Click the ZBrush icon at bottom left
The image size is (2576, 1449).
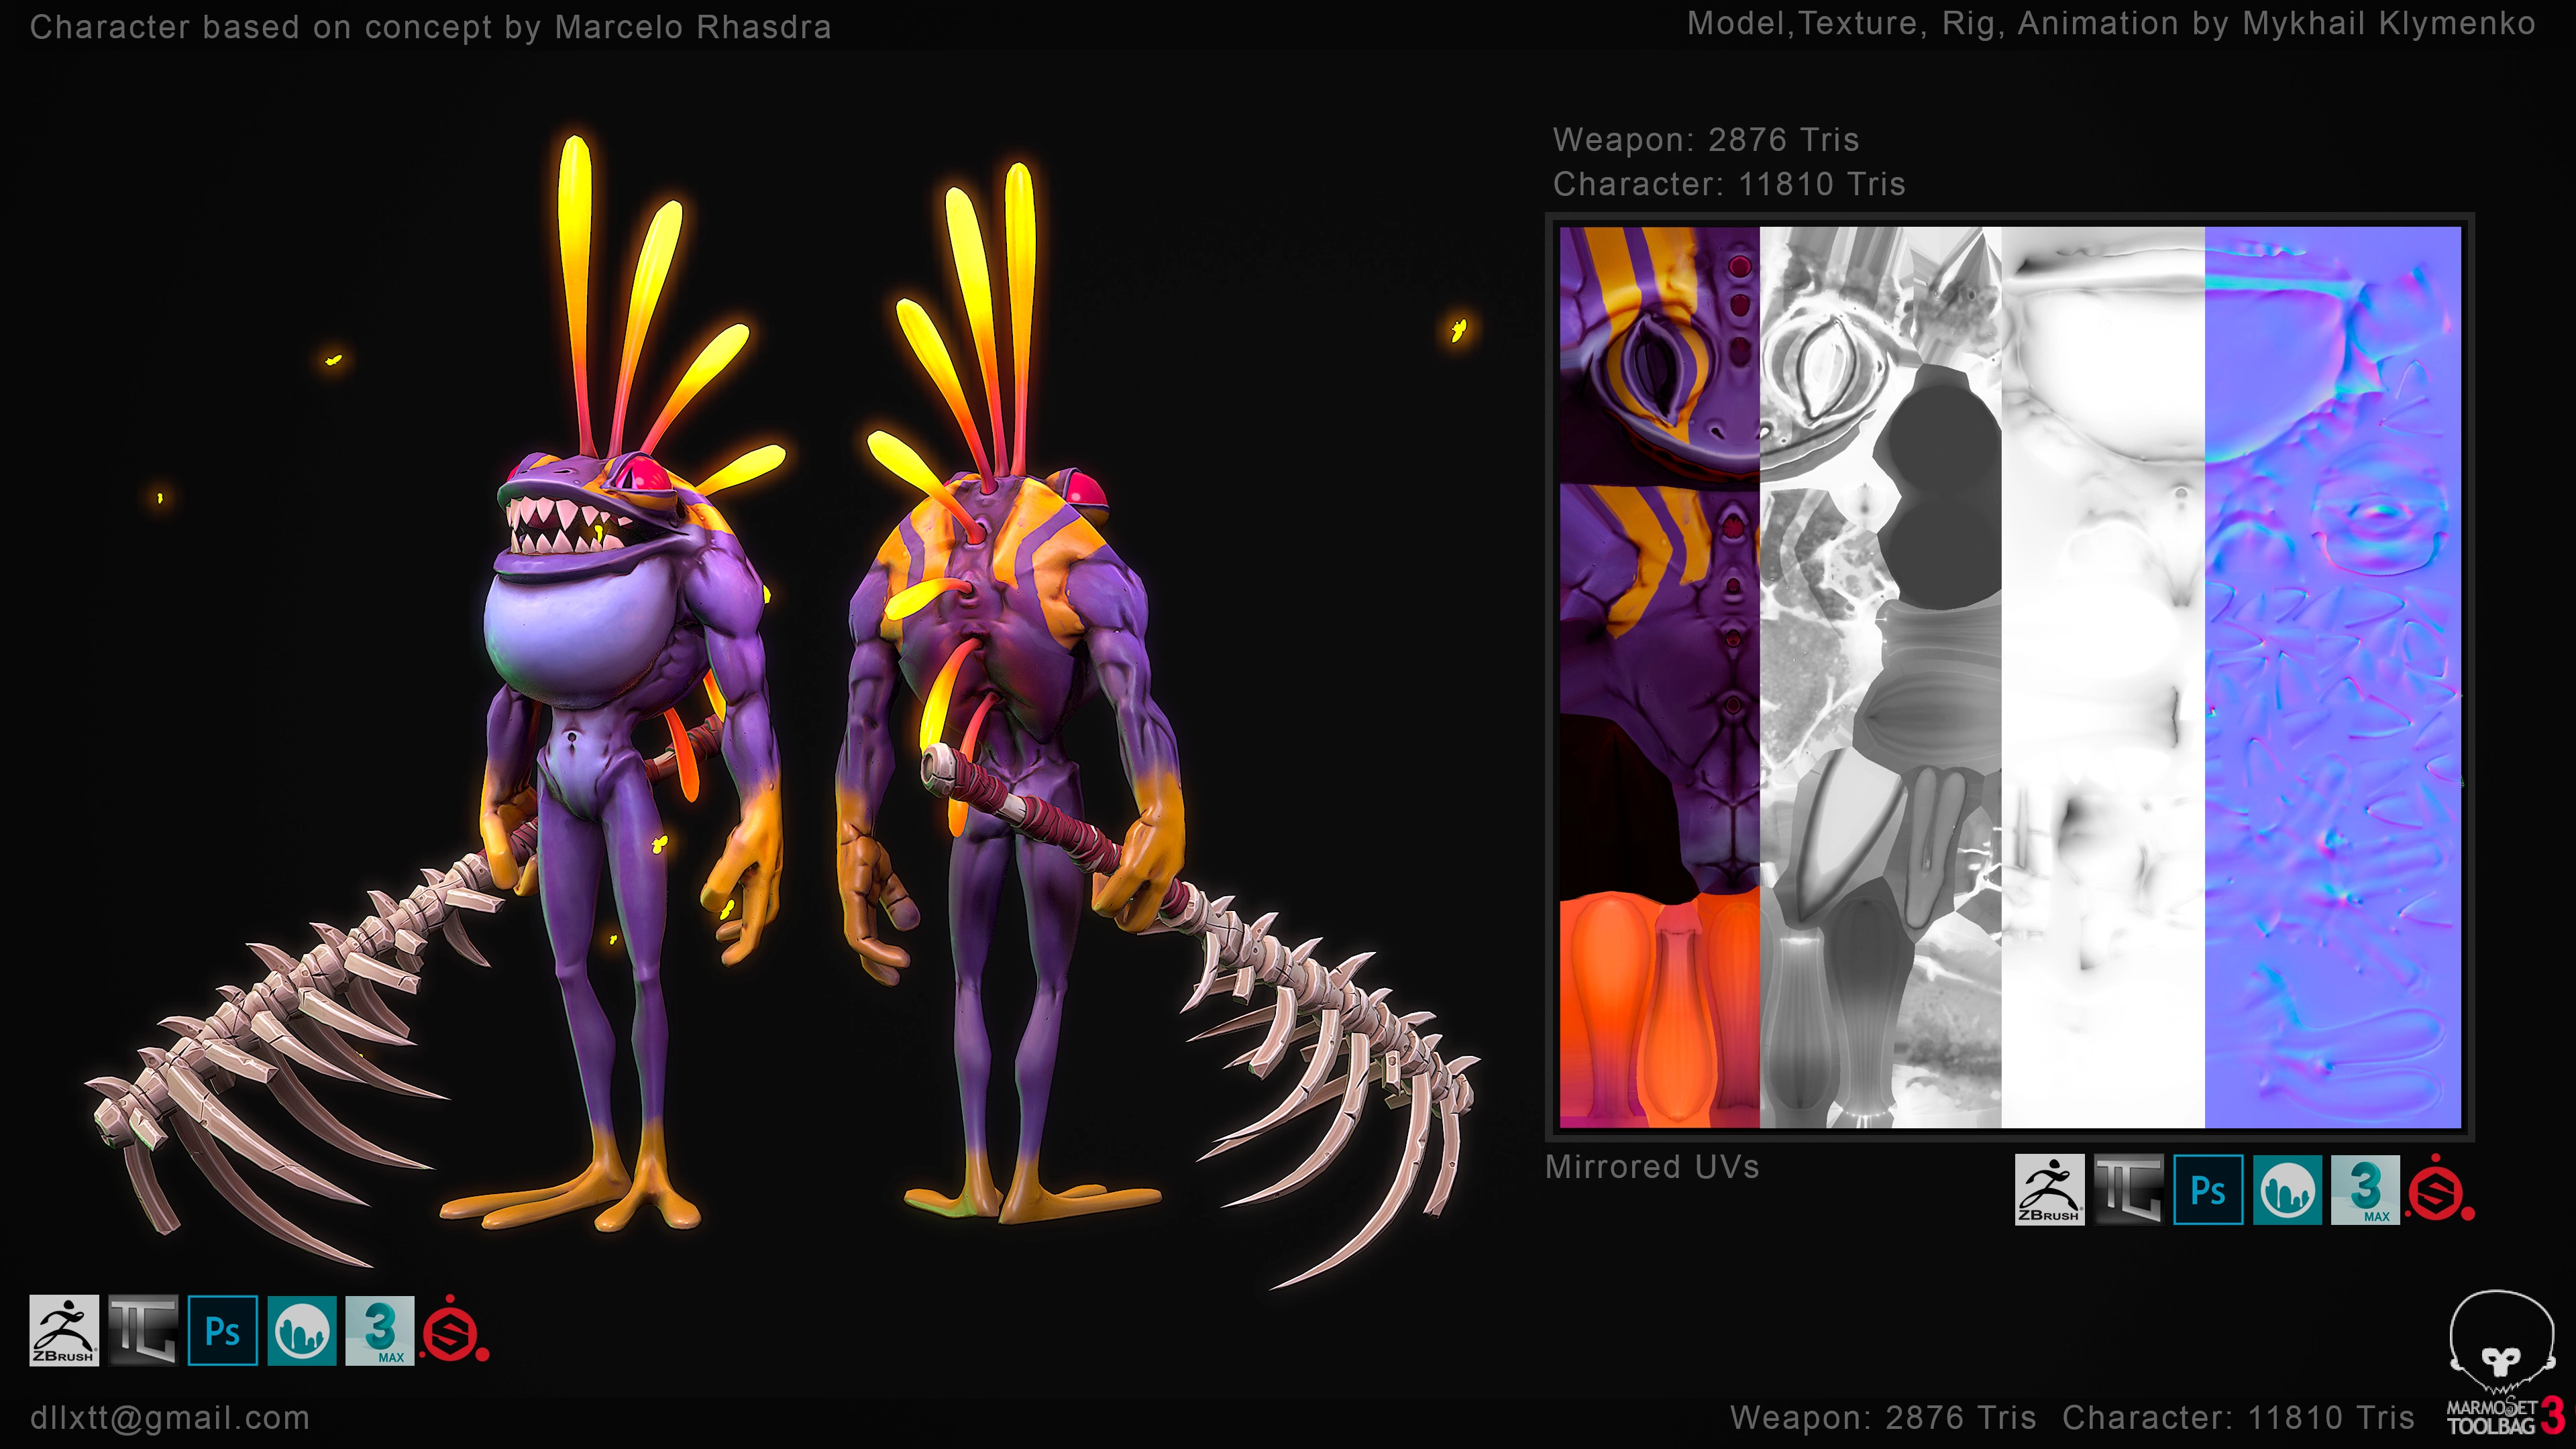point(64,1330)
